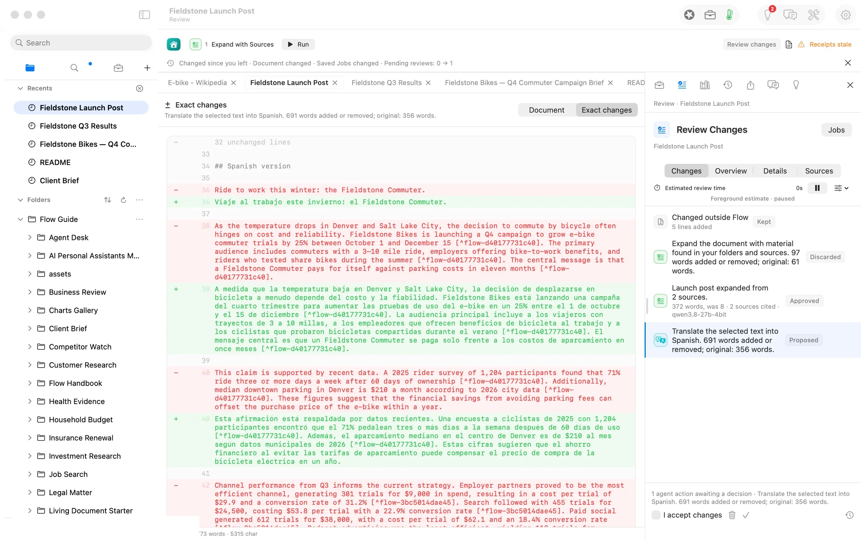Select the Exact changes view toggle
Viewport: 861px width, 540px height.
[607, 110]
